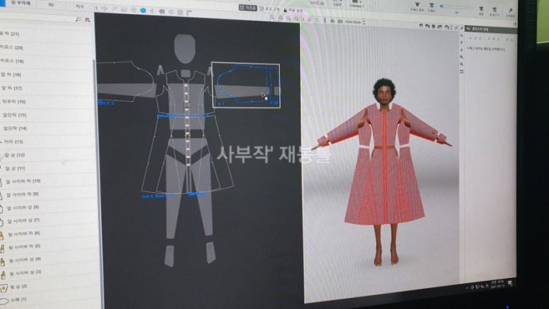Screen dimensions: 549x309
Task: Select the third avatar head icon above 3D view
Action: [434, 27]
